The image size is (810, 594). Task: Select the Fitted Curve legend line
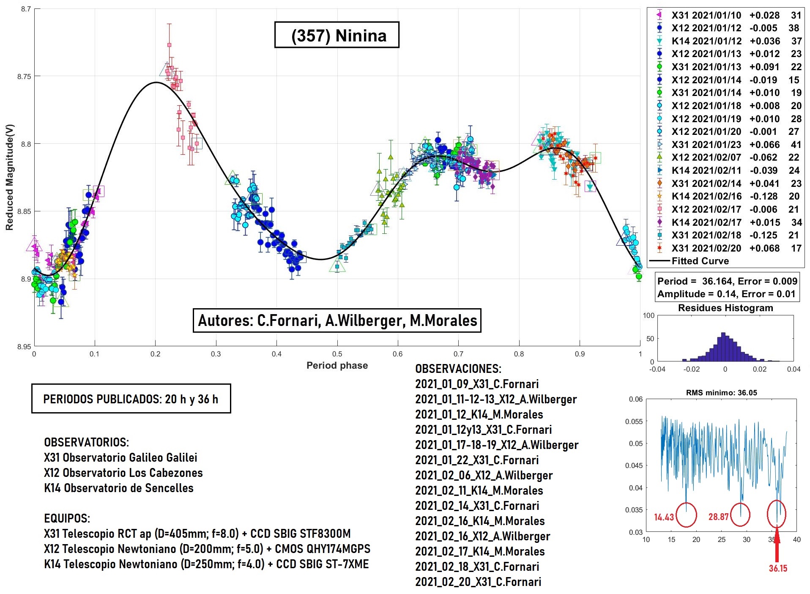660,261
